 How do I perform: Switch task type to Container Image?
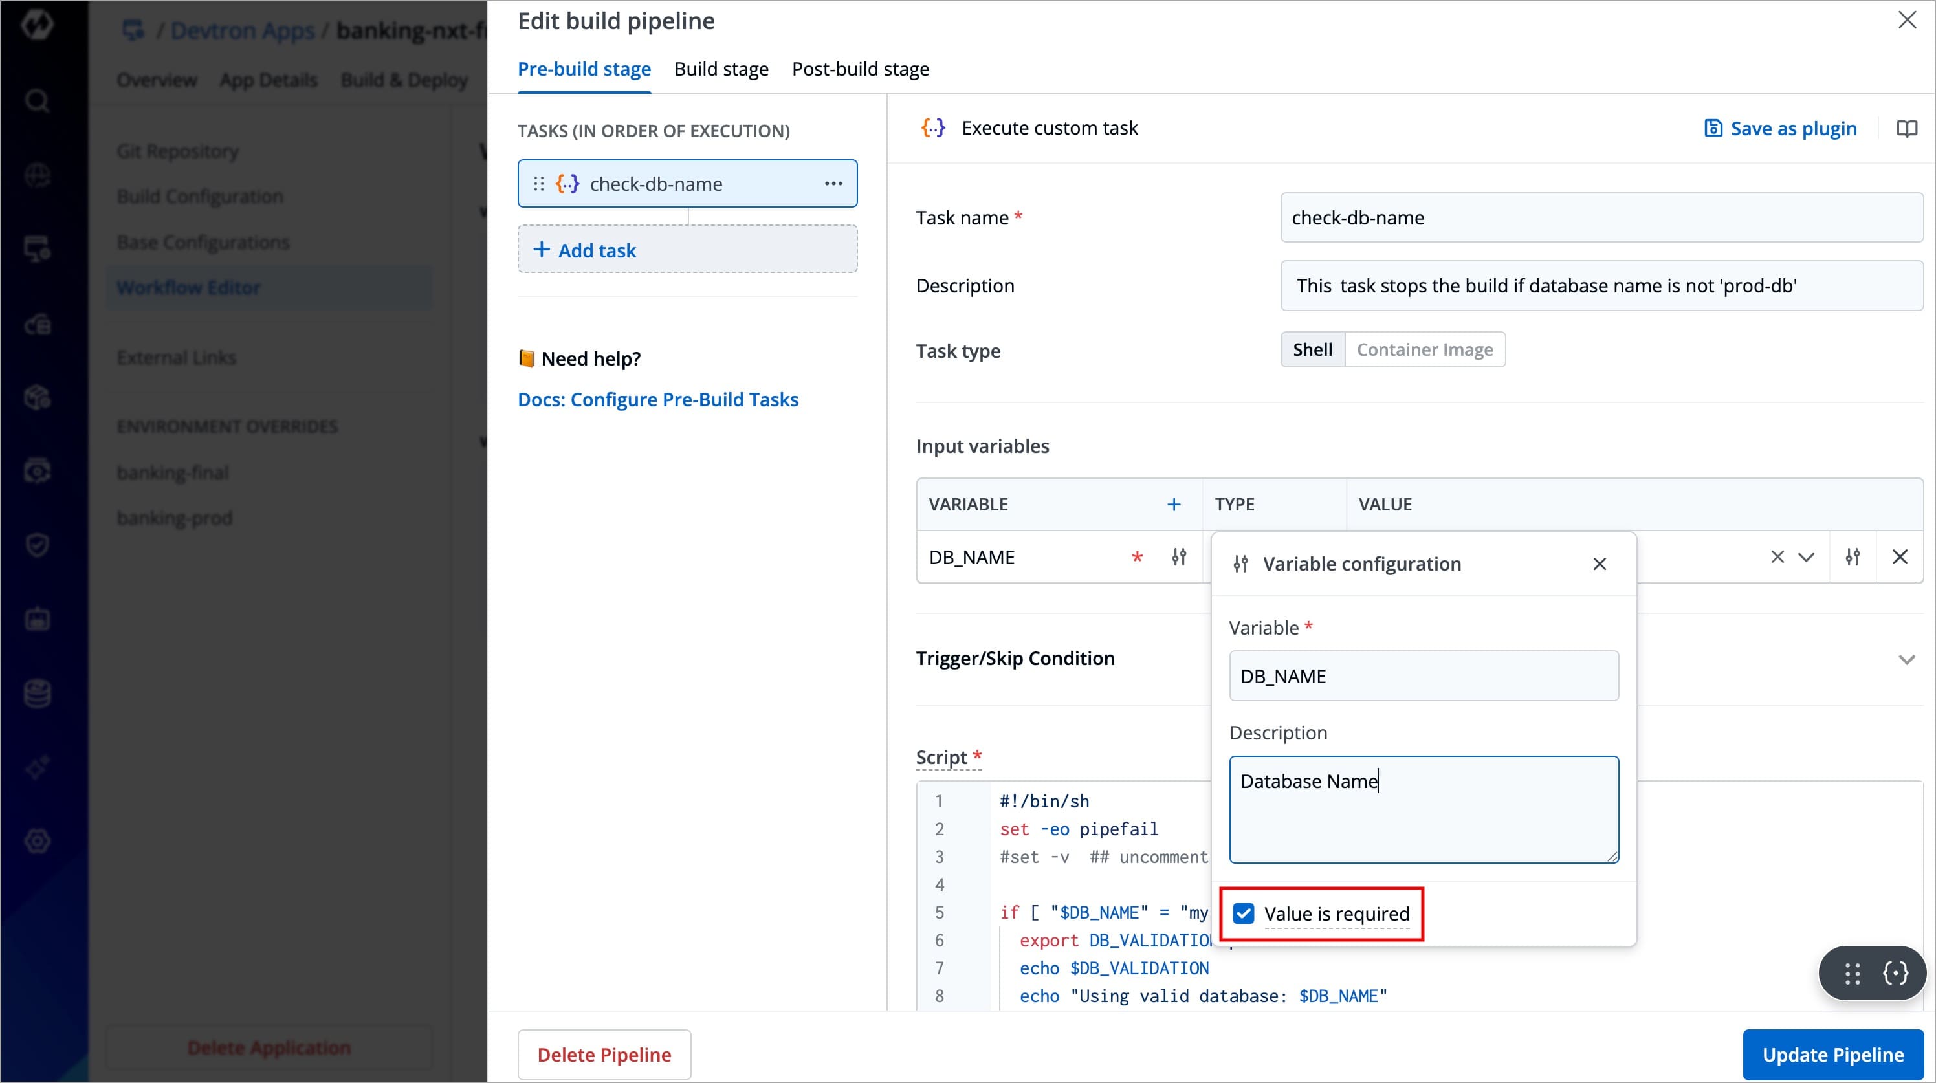[1424, 349]
